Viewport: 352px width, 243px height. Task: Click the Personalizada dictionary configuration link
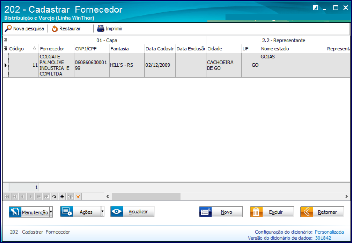point(329,232)
